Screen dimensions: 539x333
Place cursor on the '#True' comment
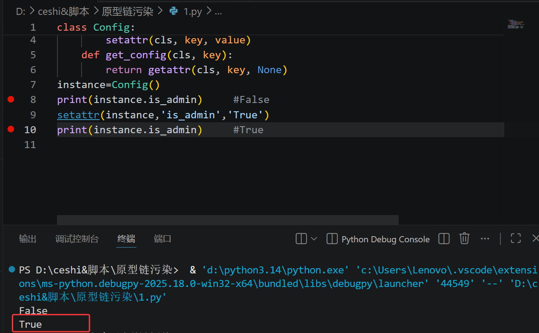pos(248,130)
